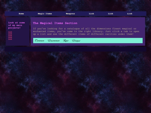Click the third sidebar project Link
Screen dimensions: 151x113
pos(10,35)
